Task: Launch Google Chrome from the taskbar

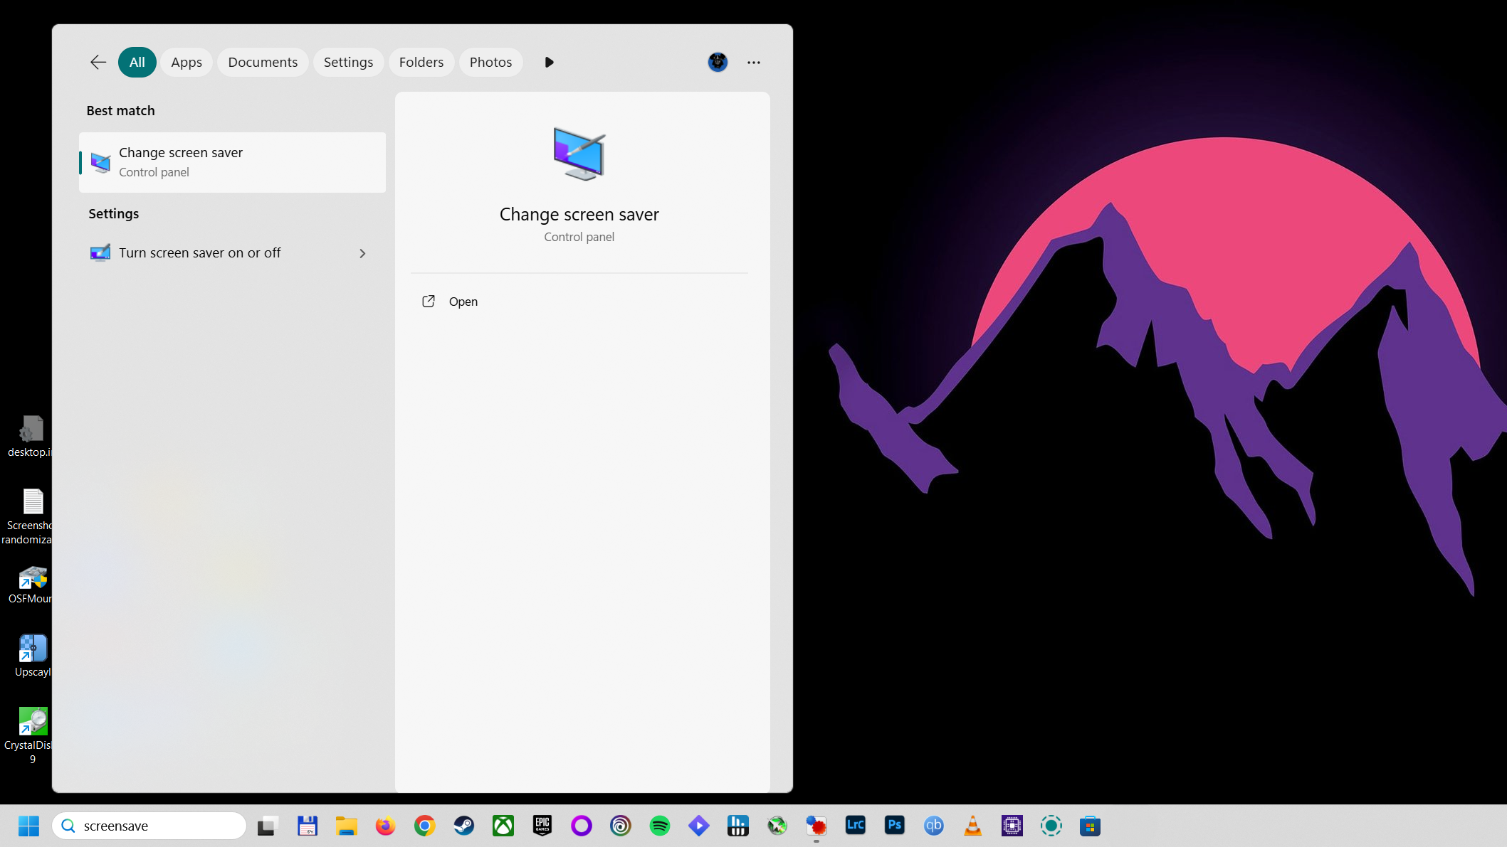Action: tap(425, 826)
